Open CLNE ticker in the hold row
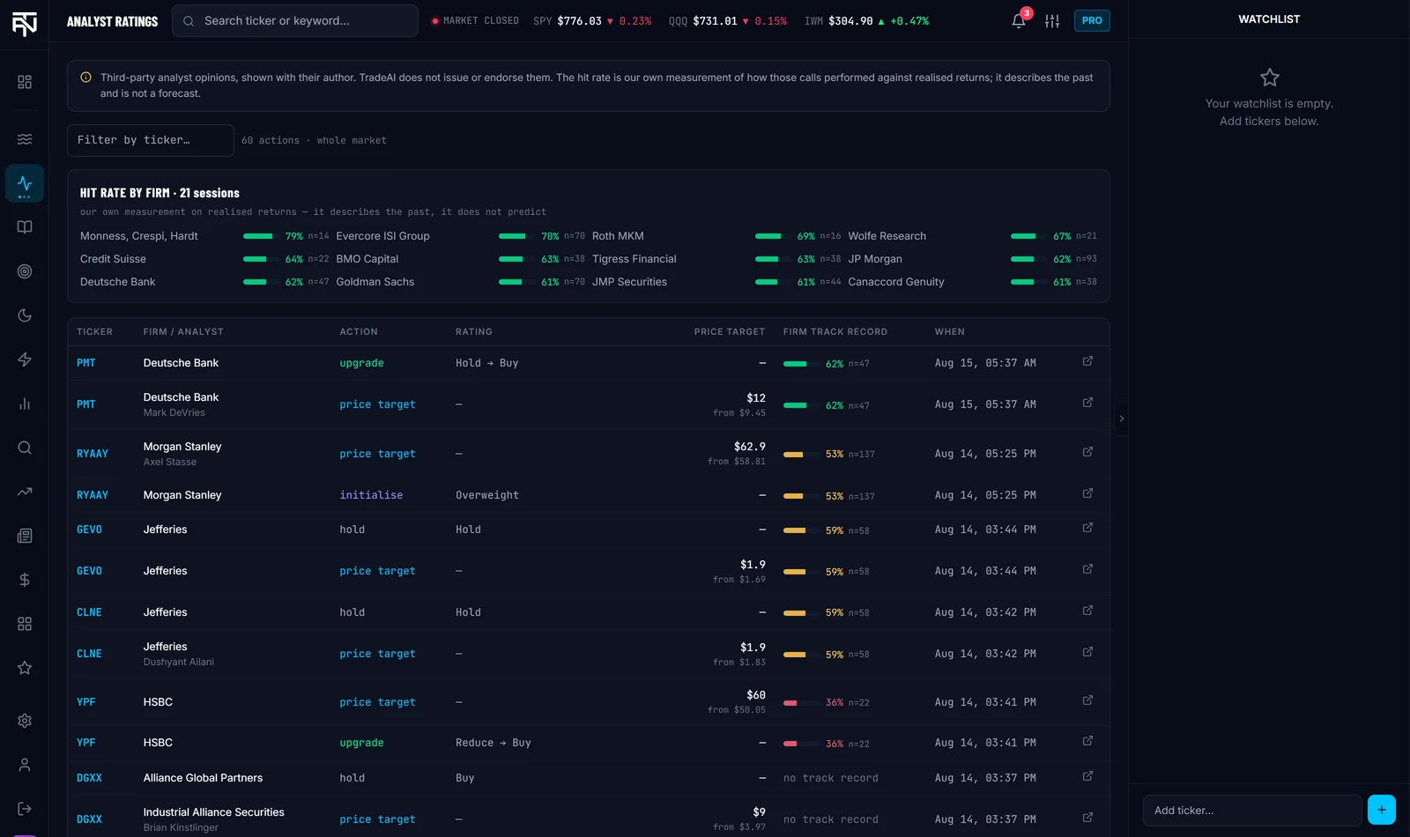 (x=89, y=612)
